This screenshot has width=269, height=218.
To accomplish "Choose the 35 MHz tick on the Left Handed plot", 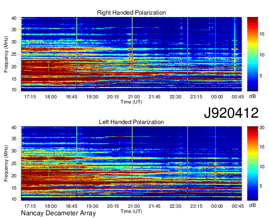I will 14,139.
